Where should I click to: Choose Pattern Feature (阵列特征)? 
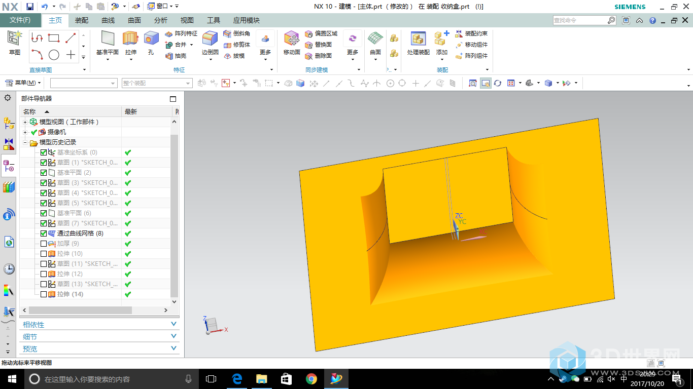point(181,33)
